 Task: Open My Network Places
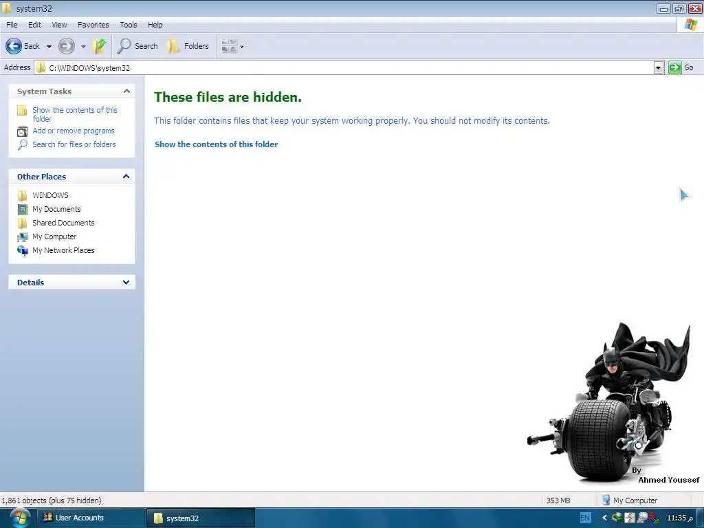tap(63, 250)
